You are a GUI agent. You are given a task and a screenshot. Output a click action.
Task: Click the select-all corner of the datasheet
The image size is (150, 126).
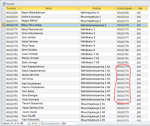(4, 9)
